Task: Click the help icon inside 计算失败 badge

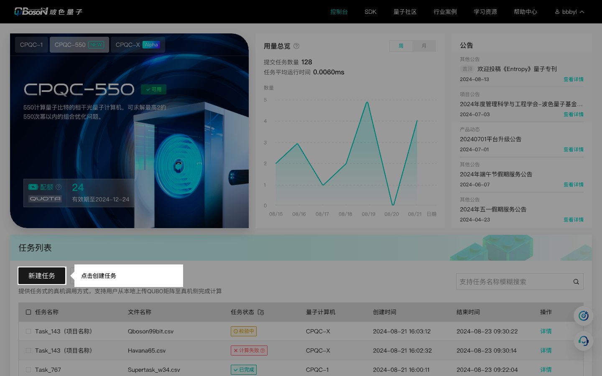Action: [x=263, y=351]
